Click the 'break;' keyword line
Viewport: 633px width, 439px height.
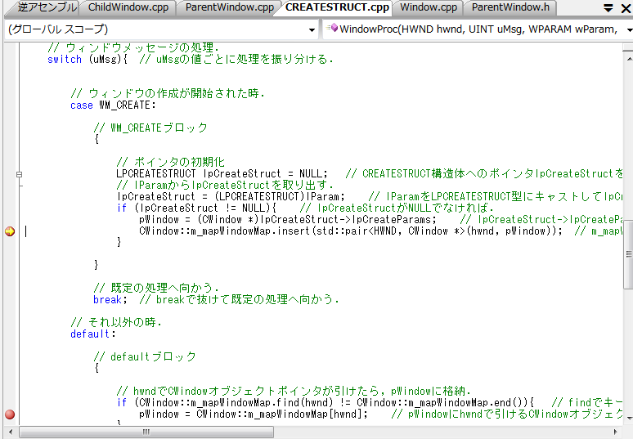click(110, 300)
